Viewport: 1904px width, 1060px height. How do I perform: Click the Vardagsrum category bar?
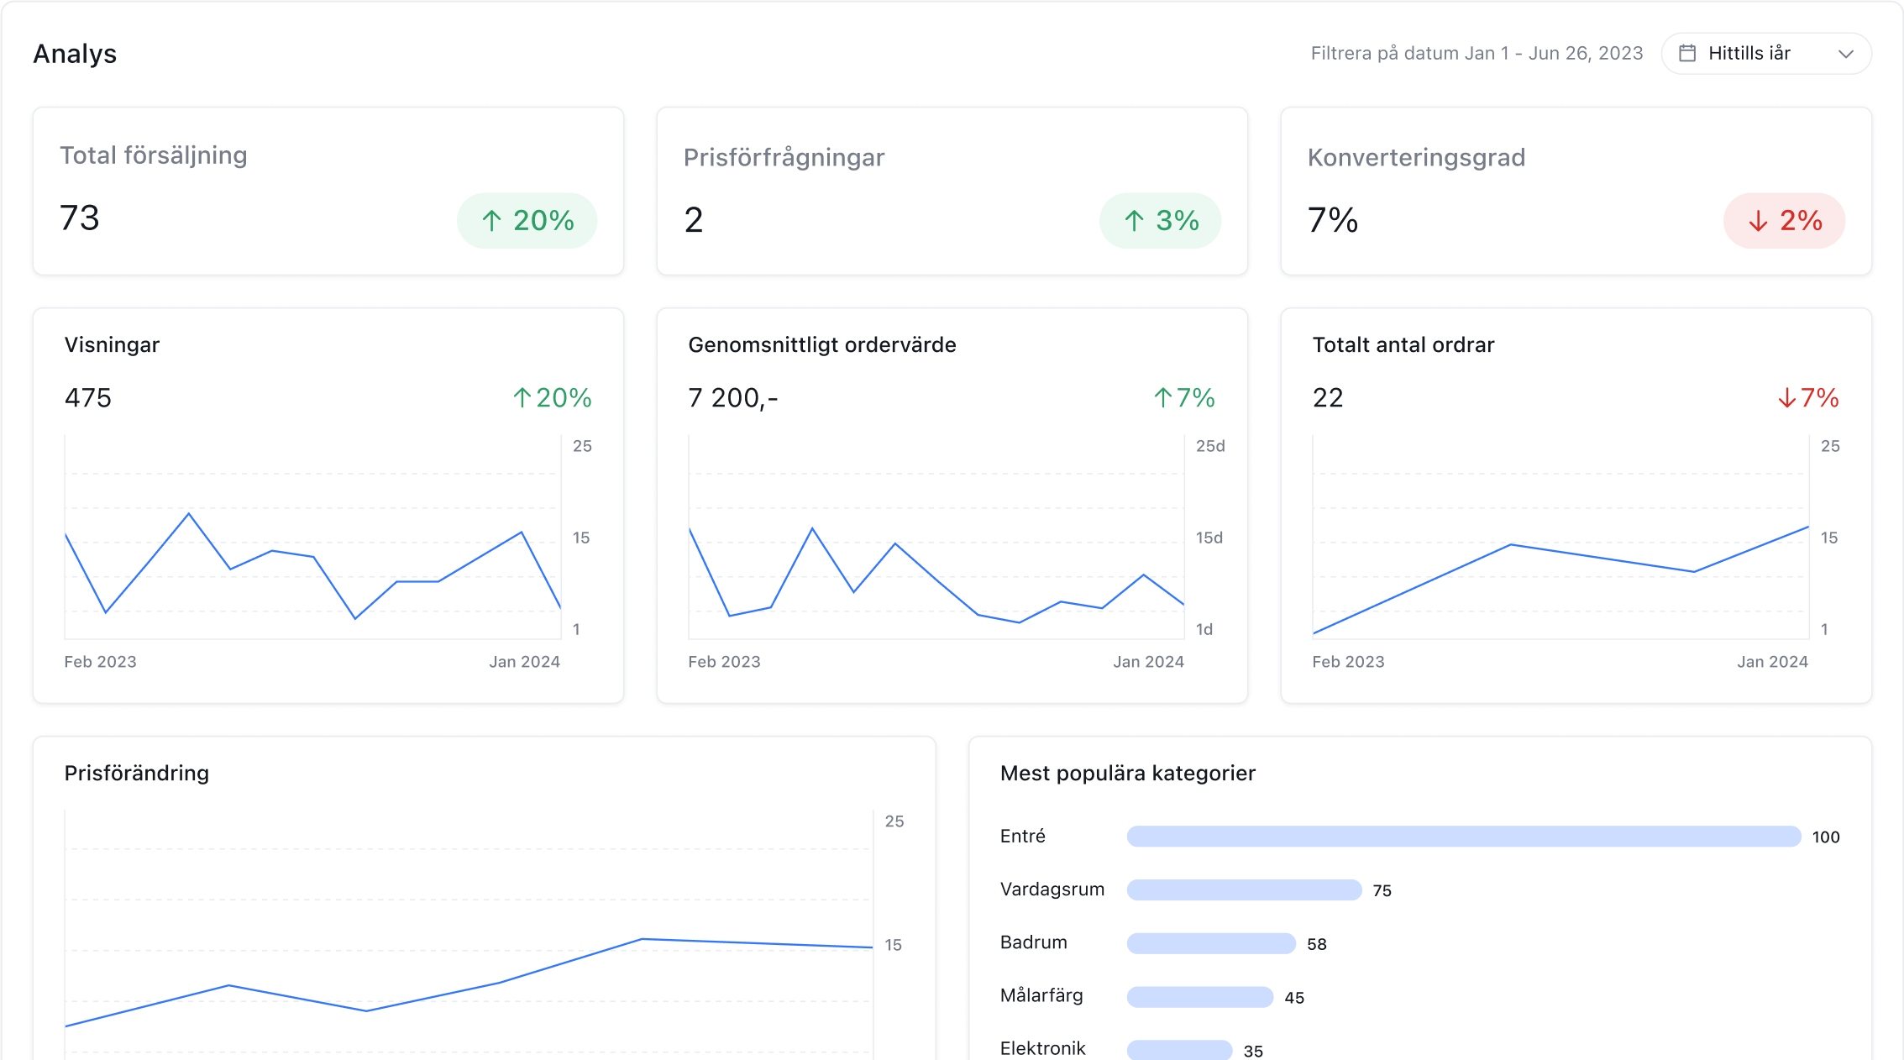point(1244,890)
